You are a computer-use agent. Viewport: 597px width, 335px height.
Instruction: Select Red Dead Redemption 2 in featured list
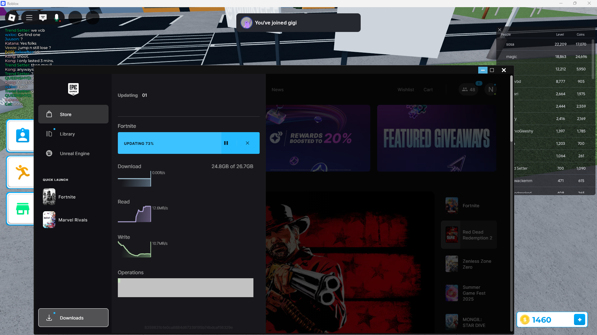click(469, 235)
